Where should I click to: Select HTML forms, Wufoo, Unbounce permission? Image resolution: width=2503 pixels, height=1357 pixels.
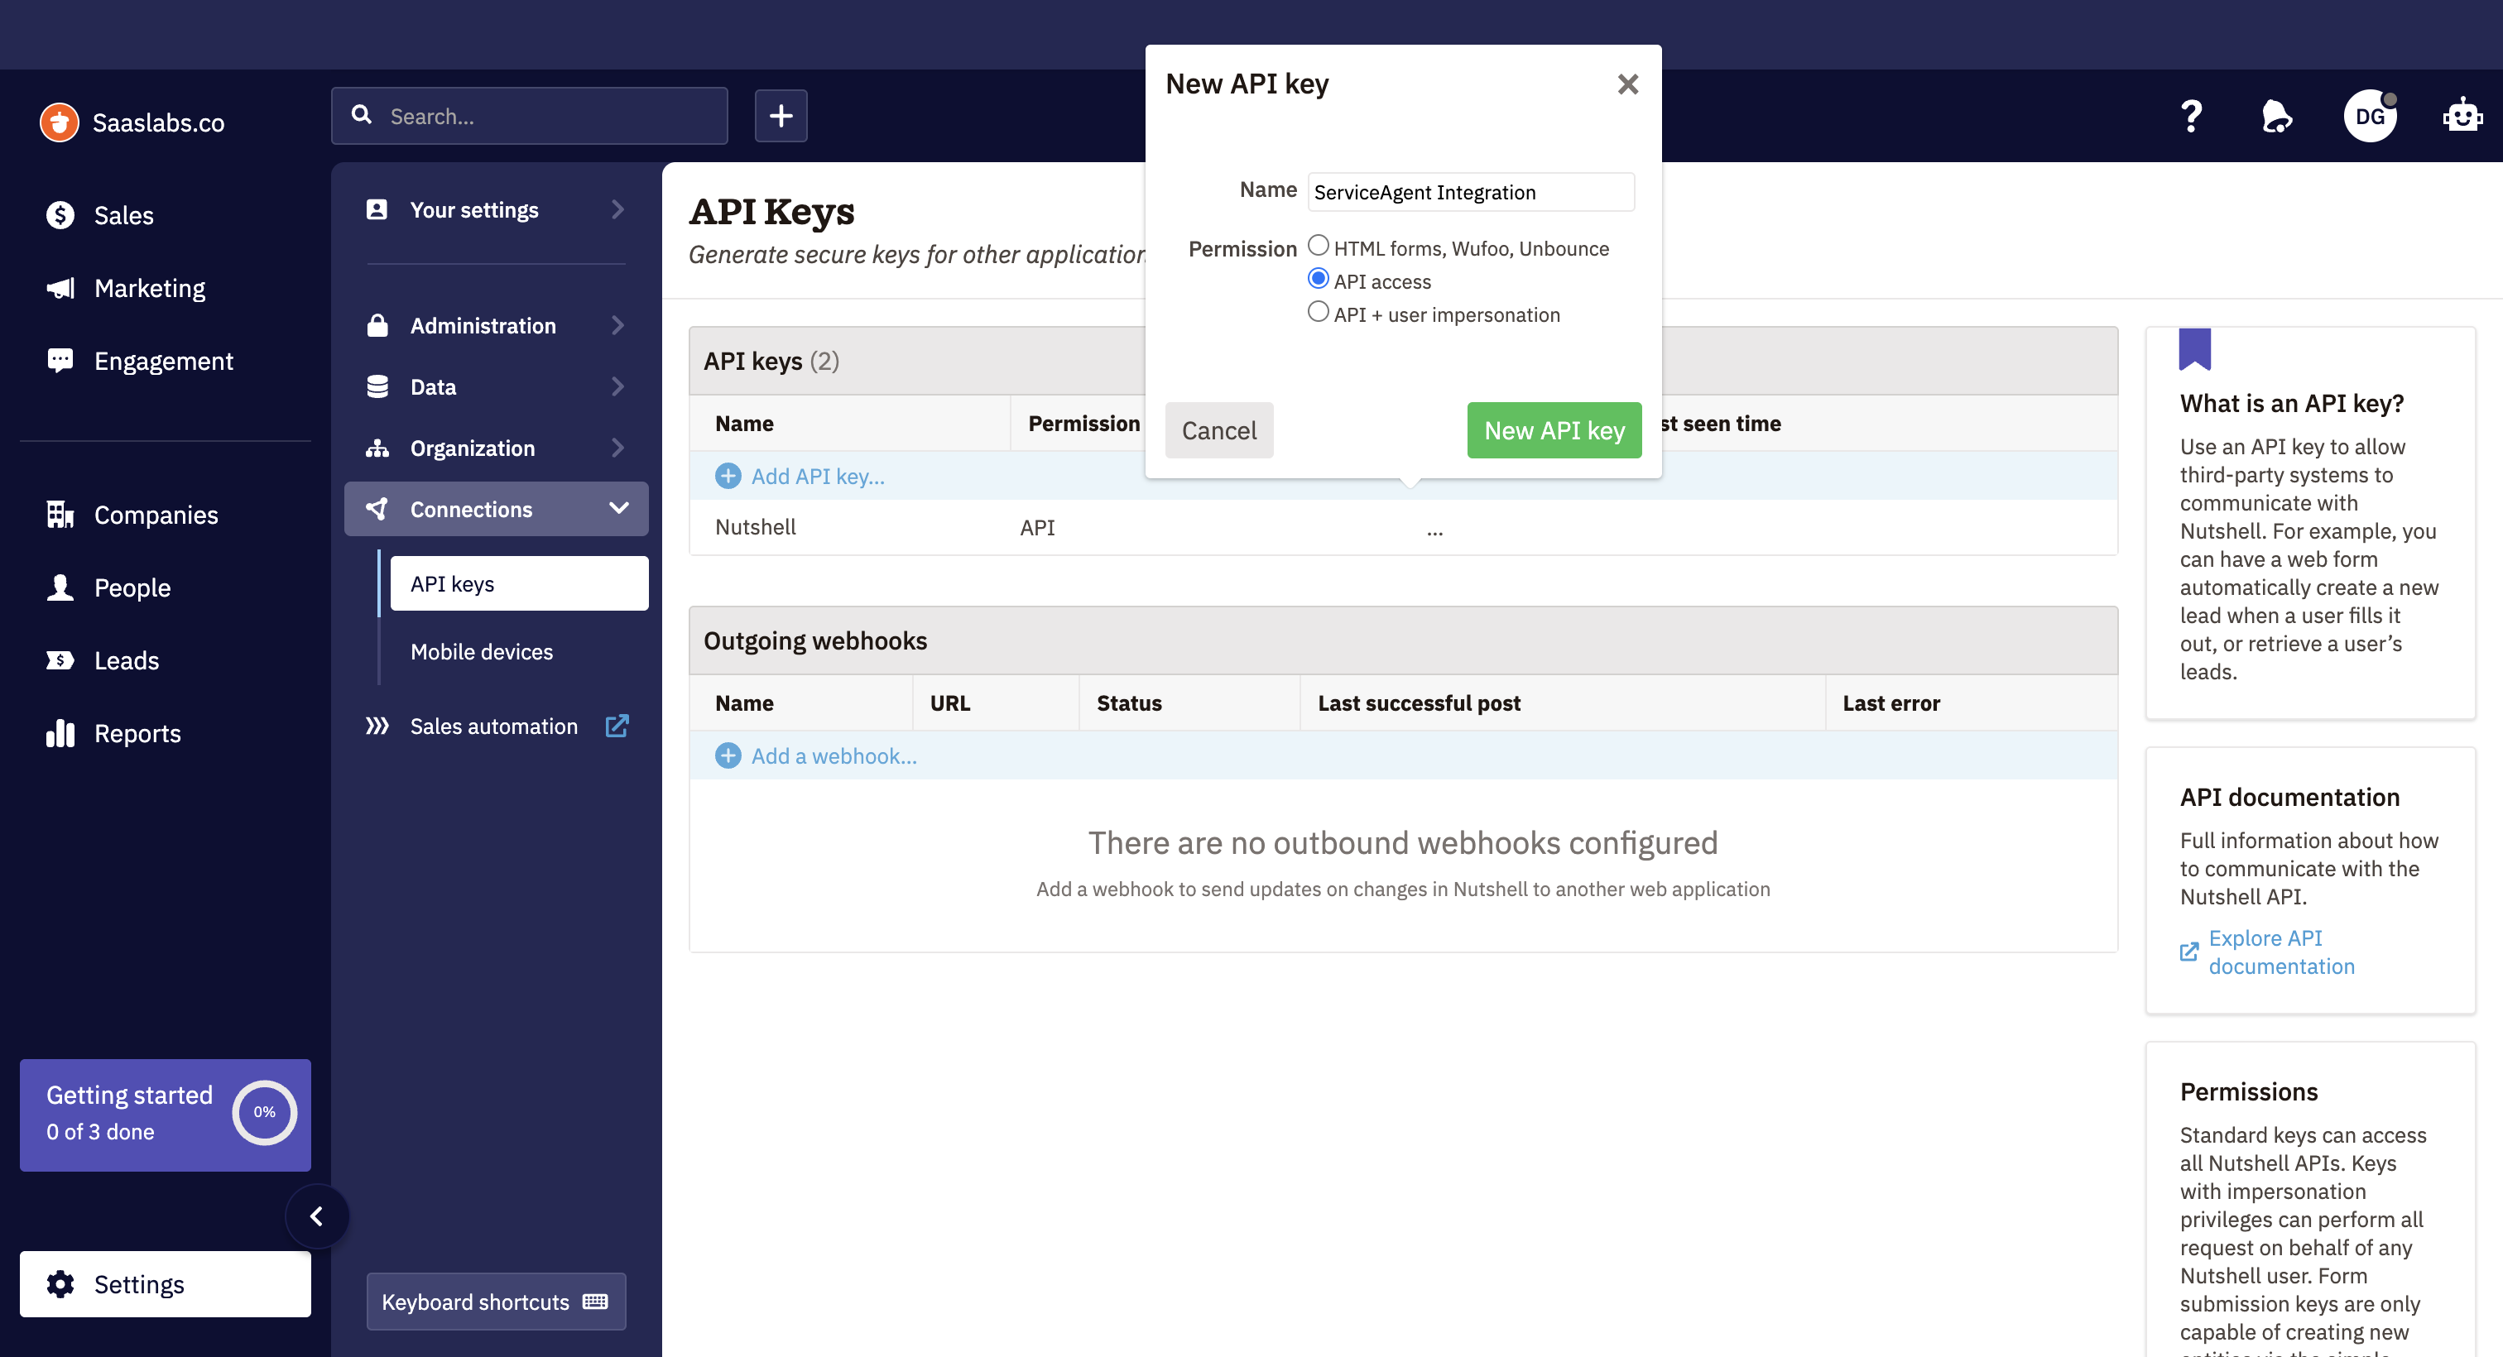pyautogui.click(x=1318, y=246)
